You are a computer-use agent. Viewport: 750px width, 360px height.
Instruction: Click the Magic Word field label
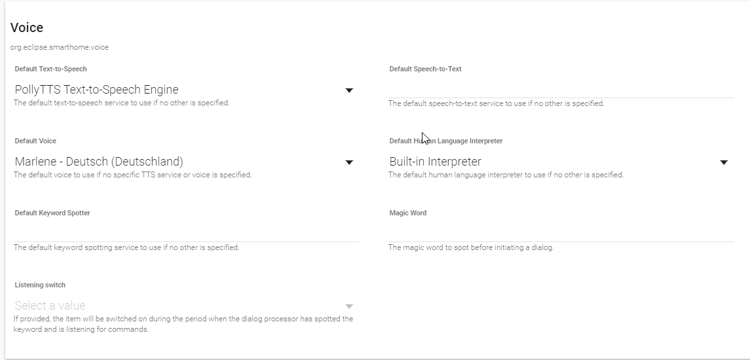click(408, 213)
